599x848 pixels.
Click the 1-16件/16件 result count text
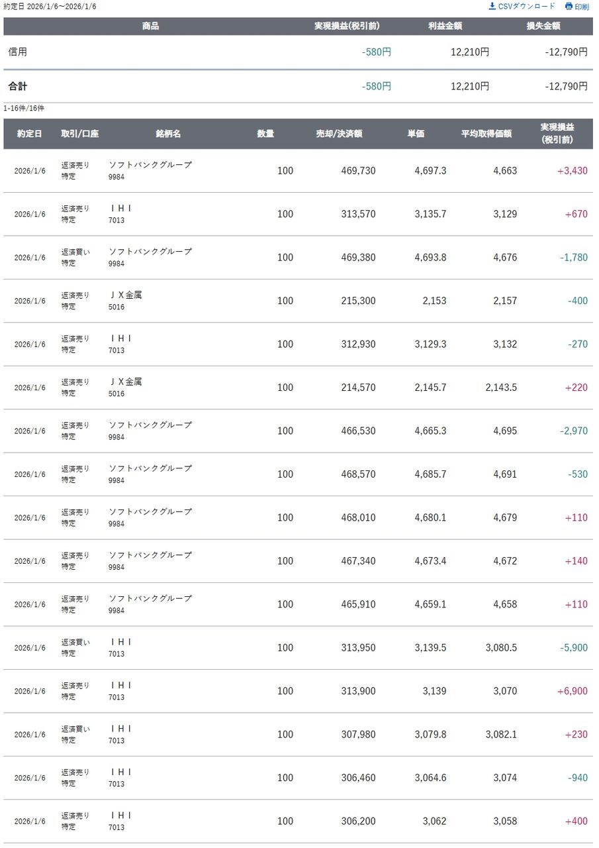tap(24, 108)
